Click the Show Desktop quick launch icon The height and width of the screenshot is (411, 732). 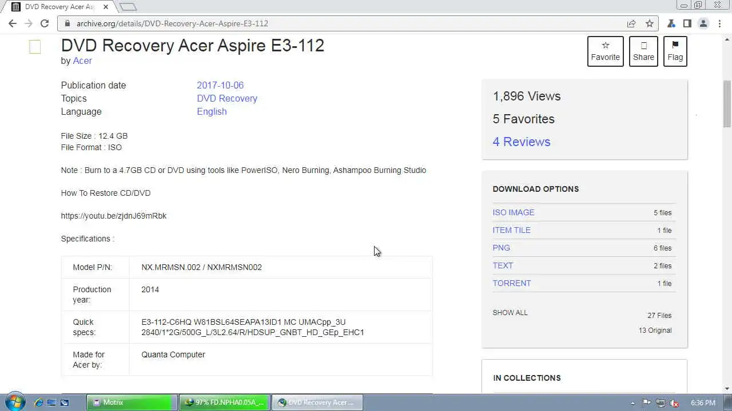tap(51, 402)
